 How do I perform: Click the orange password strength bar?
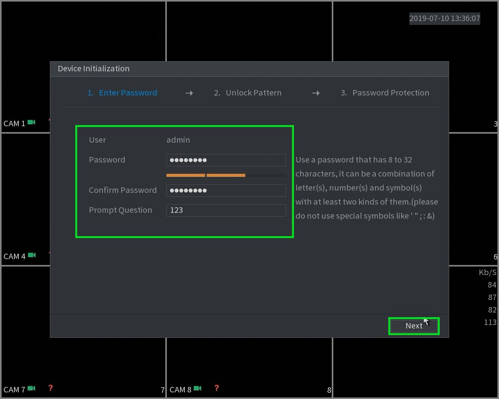(x=206, y=175)
